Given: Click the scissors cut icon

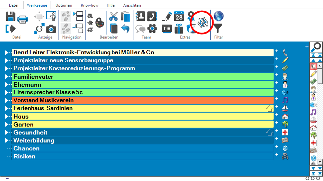Looking at the screenshot, I should coord(114,16).
